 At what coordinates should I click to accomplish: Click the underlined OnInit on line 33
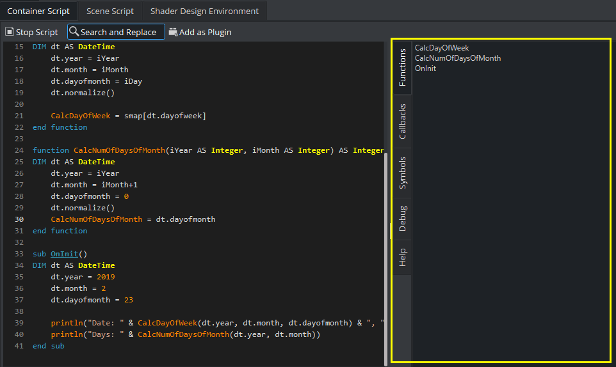[x=64, y=254]
